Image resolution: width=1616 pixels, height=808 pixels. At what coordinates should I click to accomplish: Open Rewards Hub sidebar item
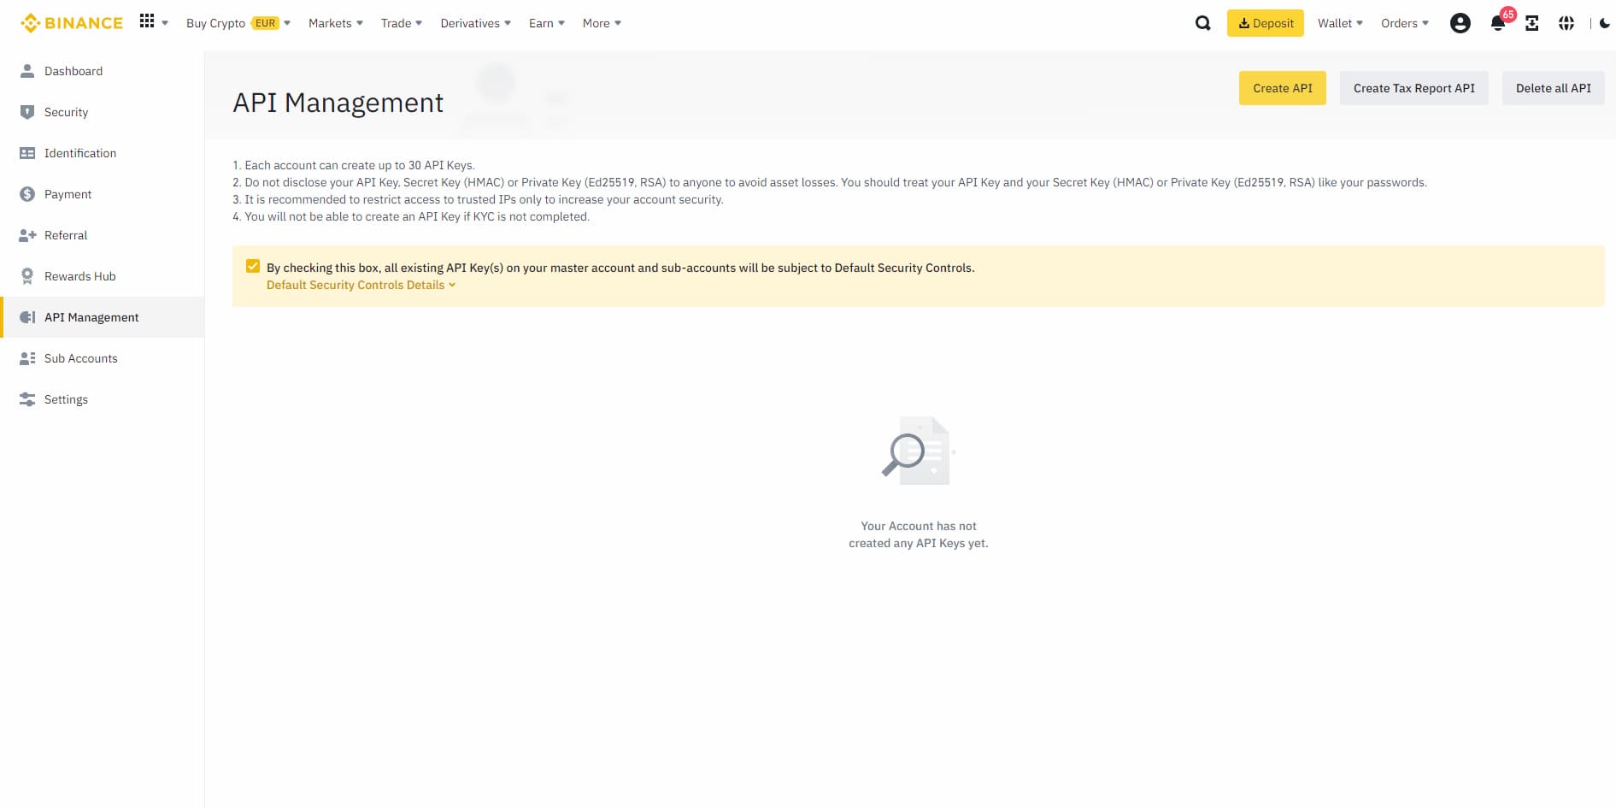pyautogui.click(x=103, y=276)
